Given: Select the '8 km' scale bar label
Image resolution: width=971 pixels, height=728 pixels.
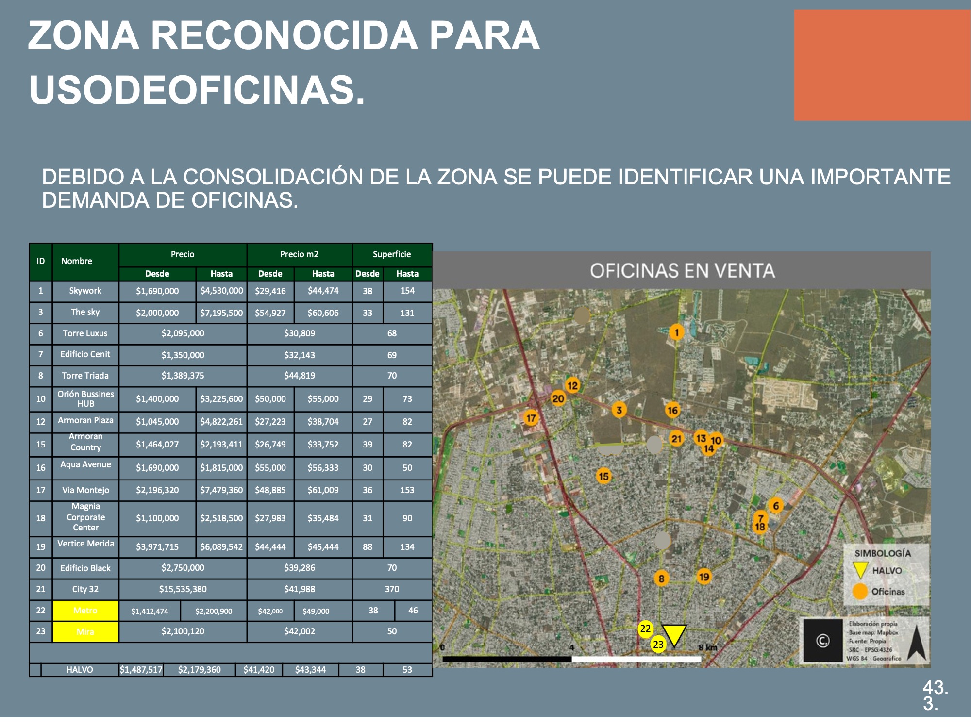Looking at the screenshot, I should tap(708, 647).
